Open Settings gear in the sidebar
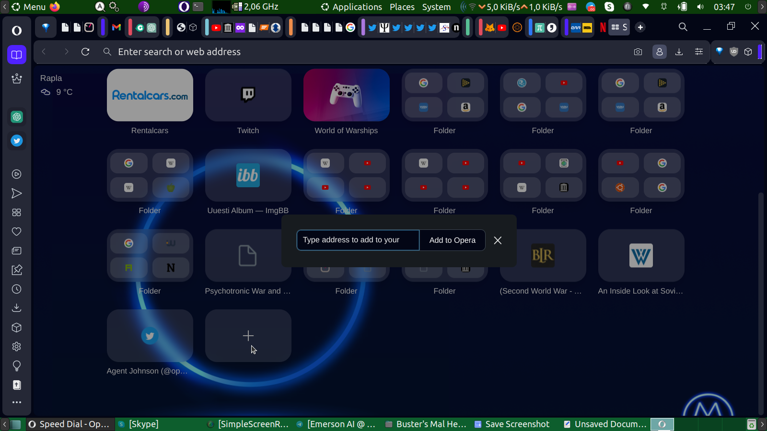The height and width of the screenshot is (431, 767). [17, 347]
